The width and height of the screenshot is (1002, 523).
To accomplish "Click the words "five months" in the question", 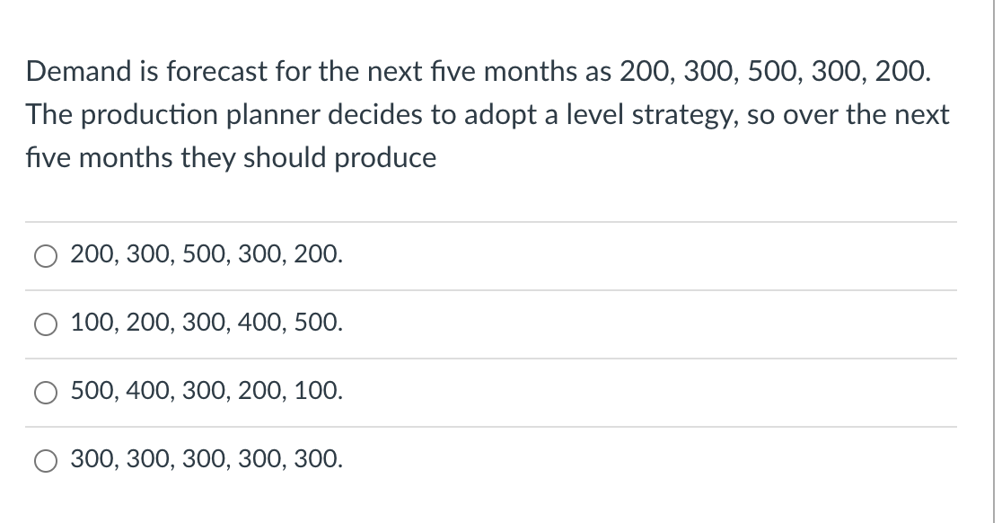I will (99, 157).
